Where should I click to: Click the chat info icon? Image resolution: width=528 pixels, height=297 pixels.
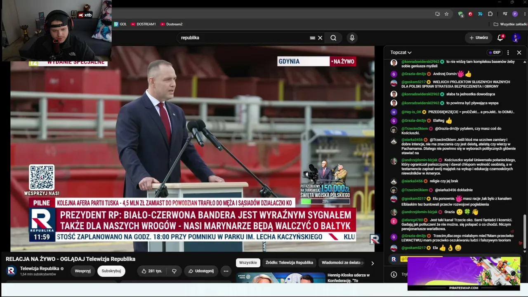coord(394,274)
